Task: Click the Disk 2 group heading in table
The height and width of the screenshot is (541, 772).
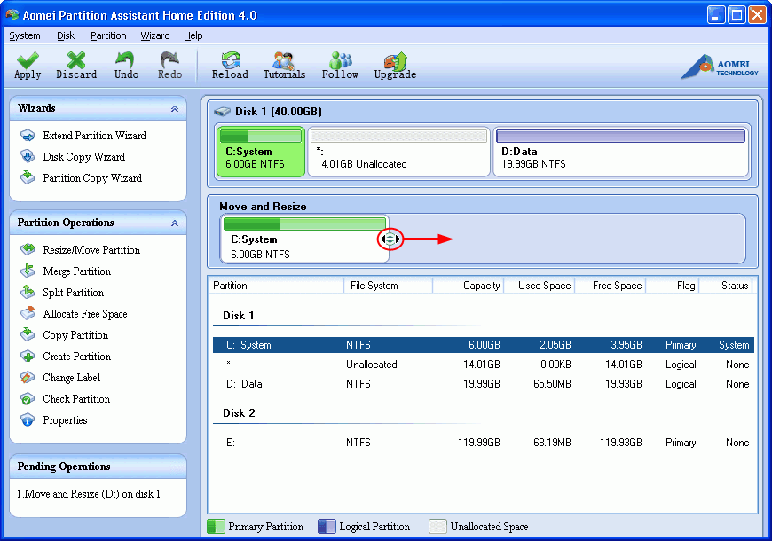Action: point(239,413)
